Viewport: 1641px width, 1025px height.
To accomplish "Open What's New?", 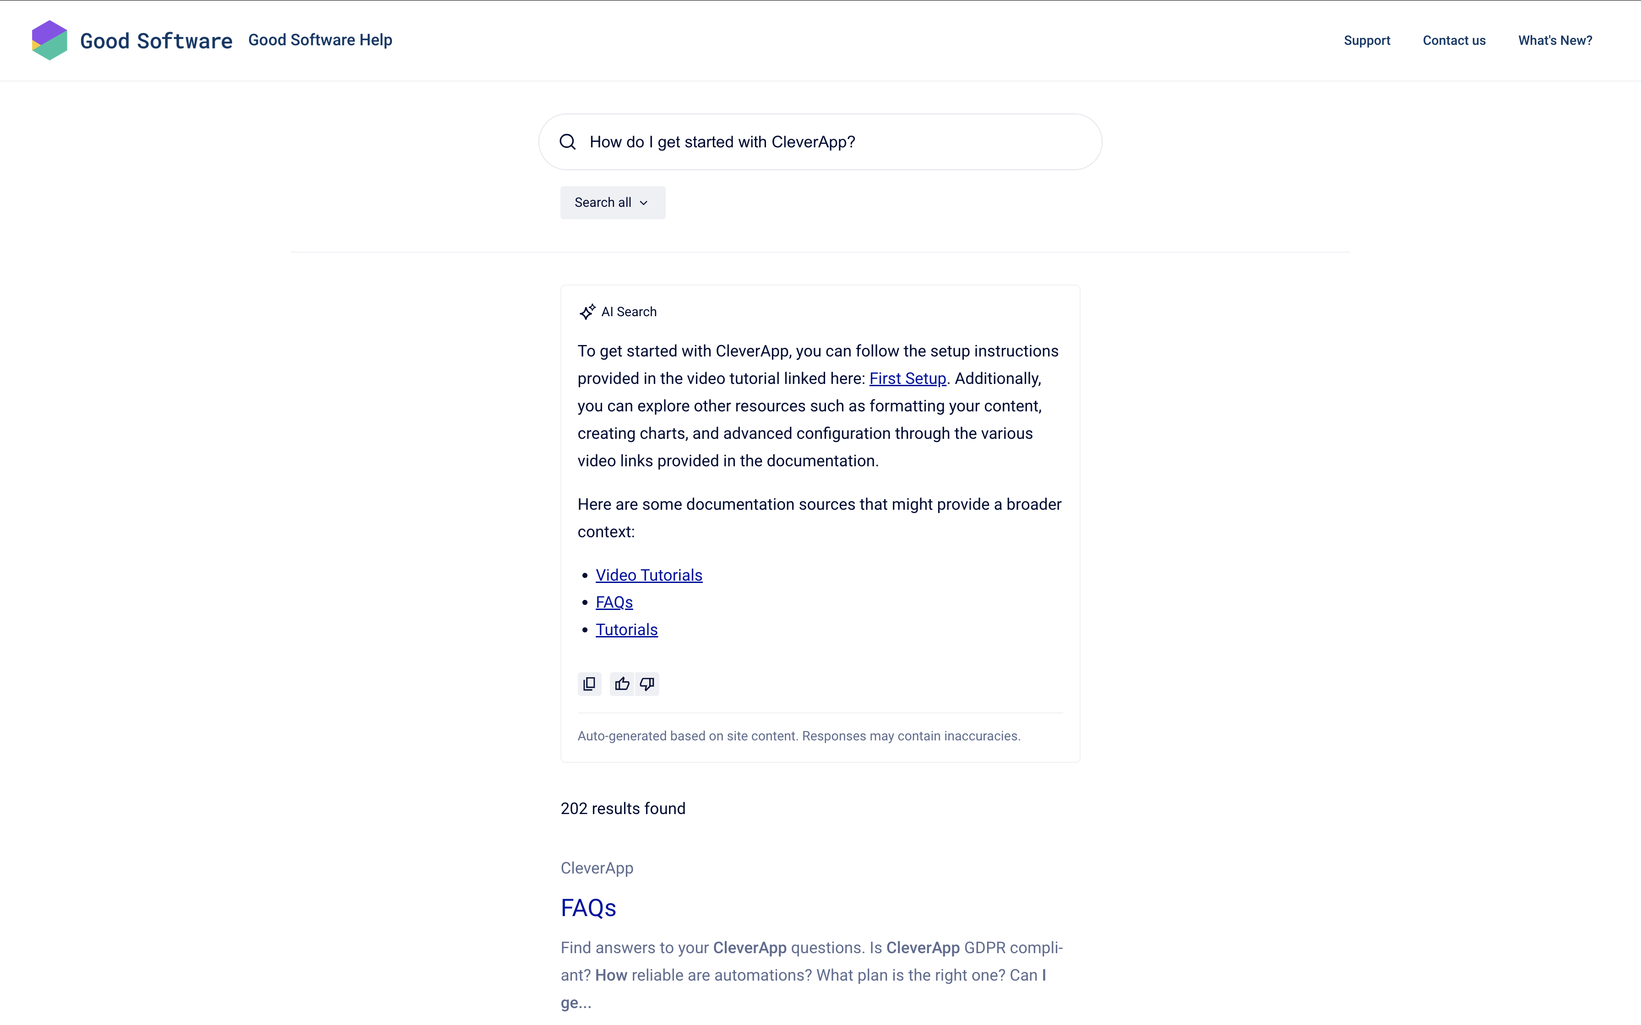I will pyautogui.click(x=1555, y=40).
